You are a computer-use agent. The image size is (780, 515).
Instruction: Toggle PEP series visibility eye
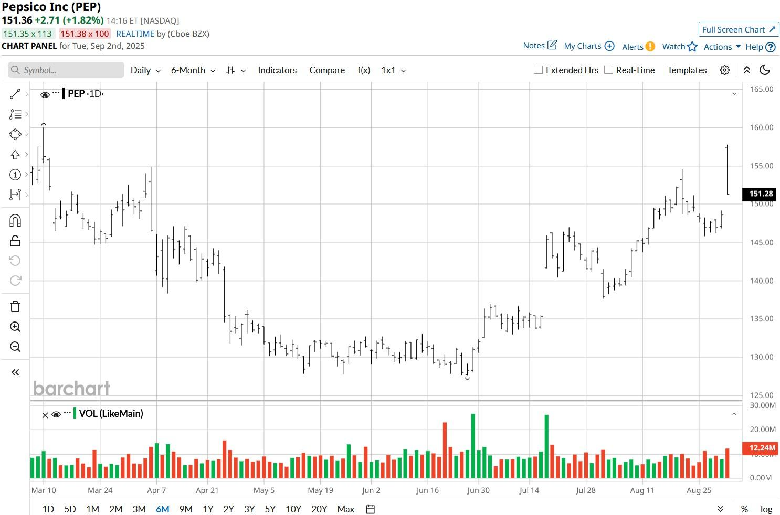coord(45,95)
